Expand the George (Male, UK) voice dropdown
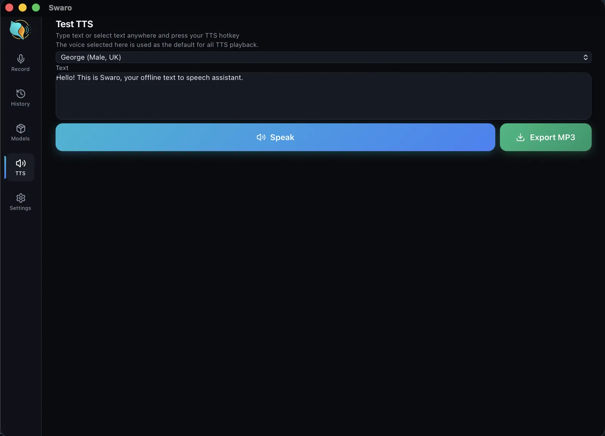This screenshot has width=605, height=436. tap(323, 57)
